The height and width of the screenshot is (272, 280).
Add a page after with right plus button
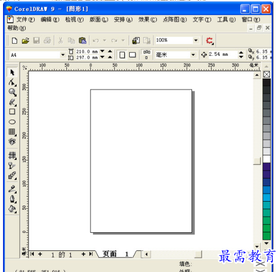point(83,254)
